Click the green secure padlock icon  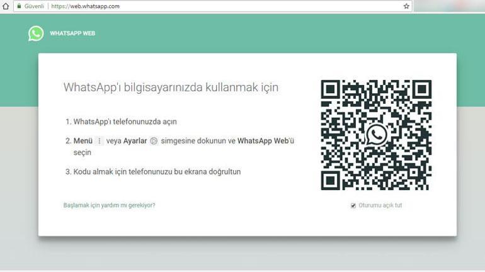click(19, 6)
